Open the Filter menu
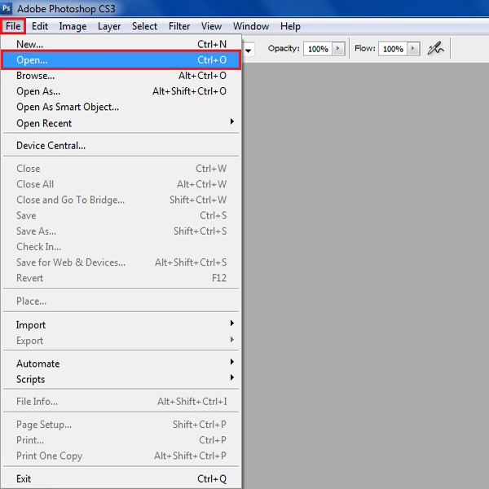 [179, 26]
